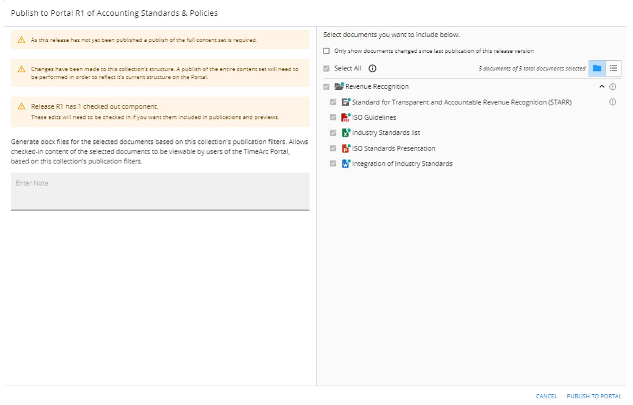This screenshot has width=633, height=405.
Task: Click info icon next to Select All
Action: [373, 69]
